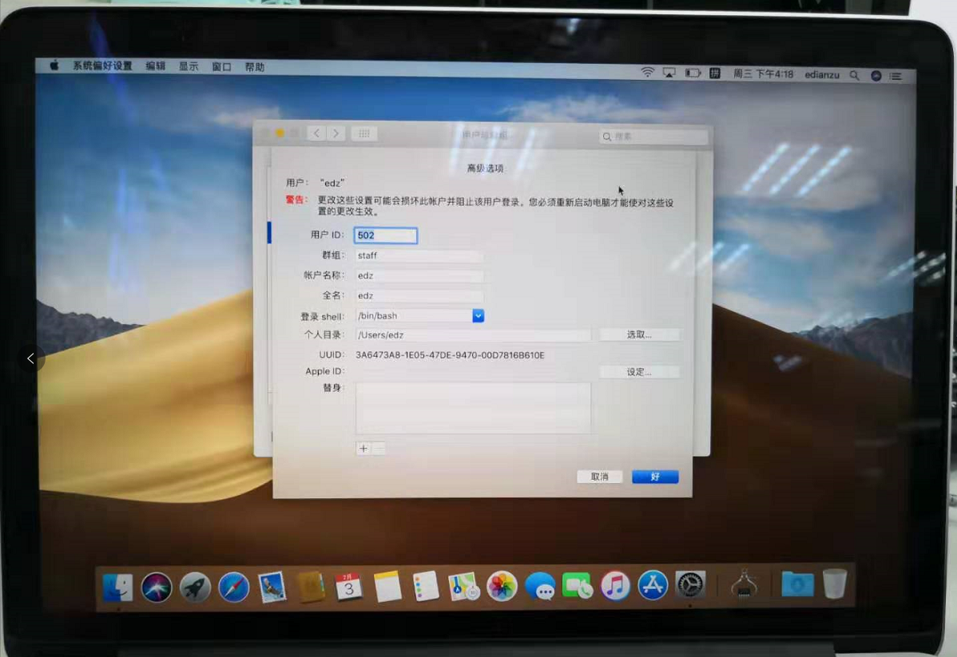This screenshot has height=657, width=957.
Task: Open Messages from the Dock
Action: tap(543, 587)
